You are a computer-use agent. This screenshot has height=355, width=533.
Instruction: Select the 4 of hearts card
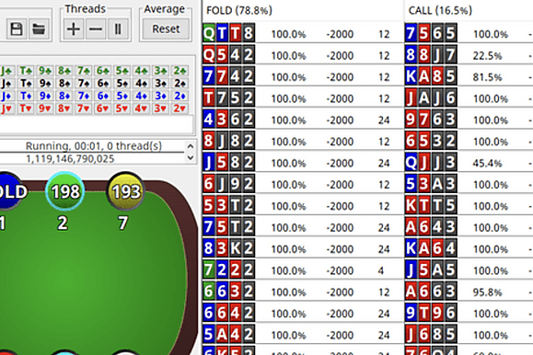coord(141,109)
